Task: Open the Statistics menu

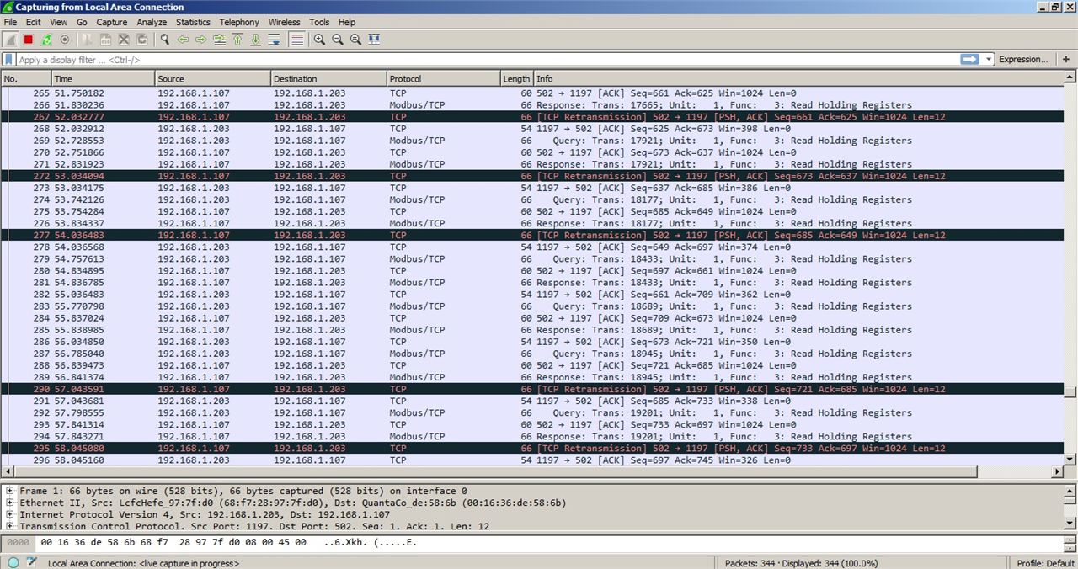Action: pyautogui.click(x=193, y=22)
